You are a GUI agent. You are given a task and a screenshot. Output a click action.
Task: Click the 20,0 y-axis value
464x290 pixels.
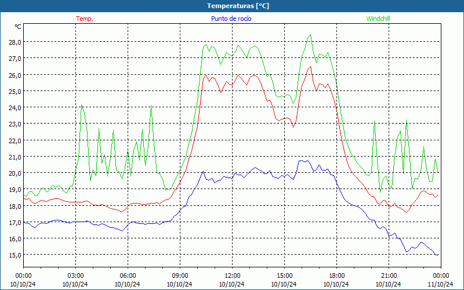click(15, 173)
